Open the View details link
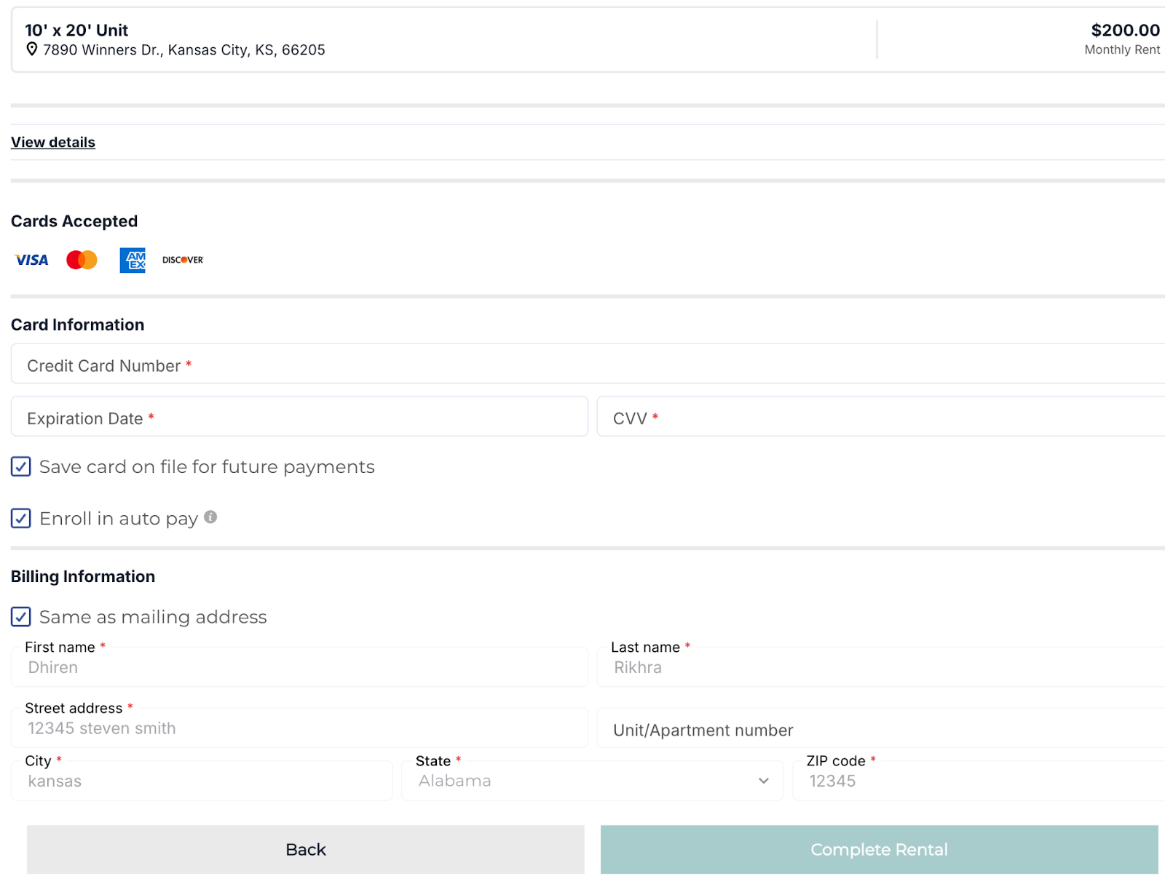This screenshot has width=1165, height=884. point(53,143)
